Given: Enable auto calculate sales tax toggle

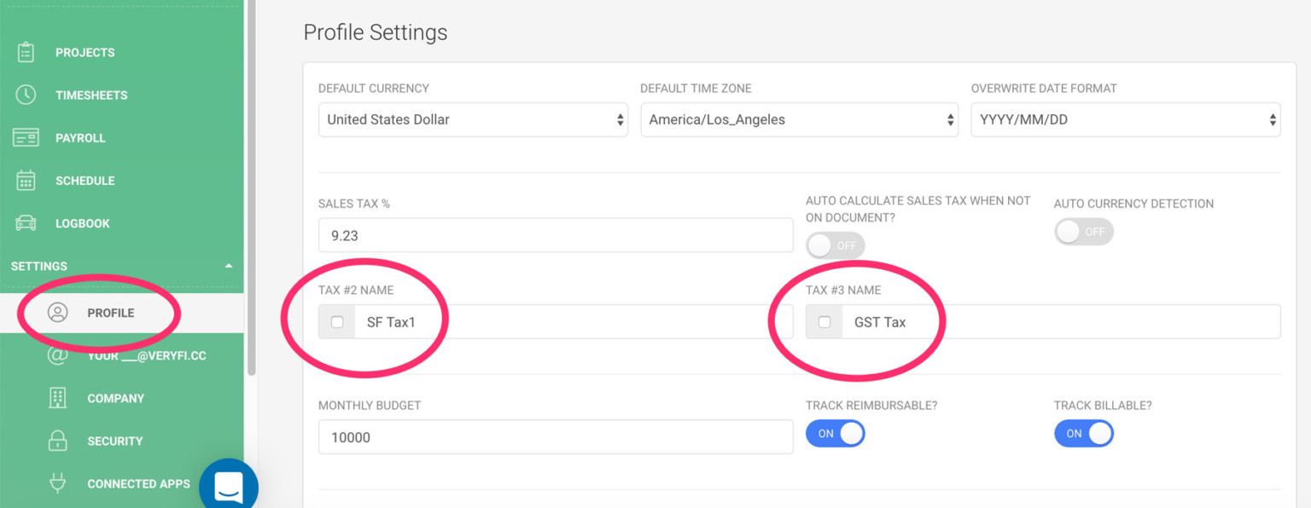Looking at the screenshot, I should click(x=836, y=245).
